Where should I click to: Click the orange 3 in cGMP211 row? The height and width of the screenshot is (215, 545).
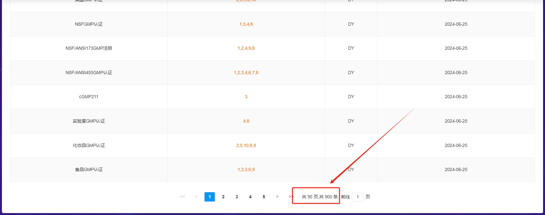[246, 97]
